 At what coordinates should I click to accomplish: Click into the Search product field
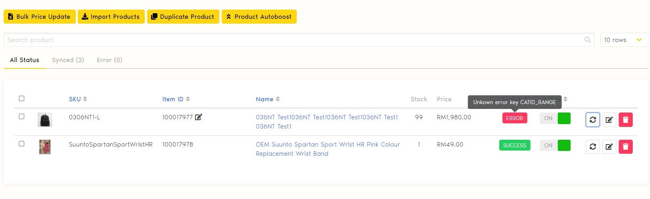[x=293, y=40]
